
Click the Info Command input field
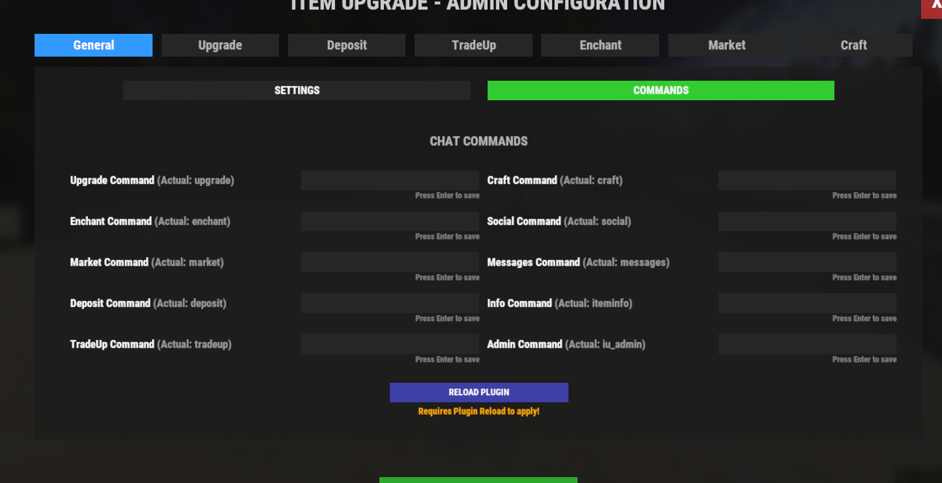[807, 303]
